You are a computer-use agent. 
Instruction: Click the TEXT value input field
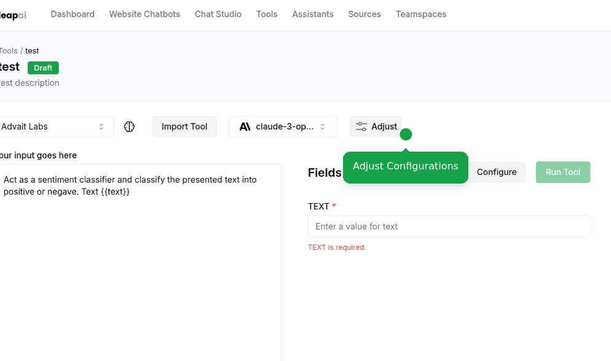pos(449,227)
